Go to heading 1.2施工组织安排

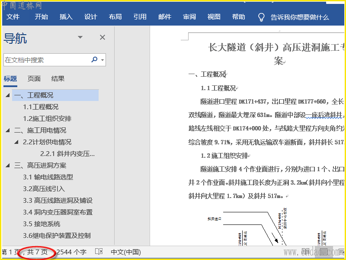[47, 119]
